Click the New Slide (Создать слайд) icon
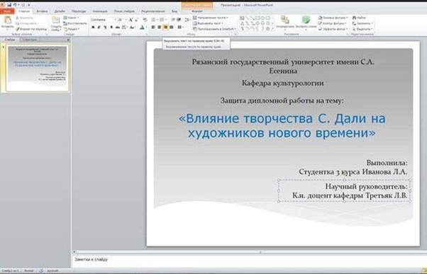 pos(56,20)
